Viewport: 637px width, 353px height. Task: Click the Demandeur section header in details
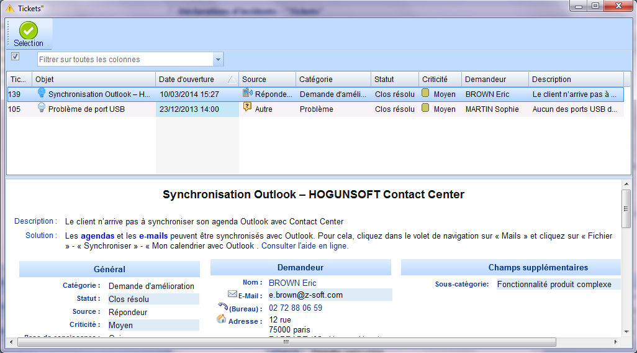[300, 267]
